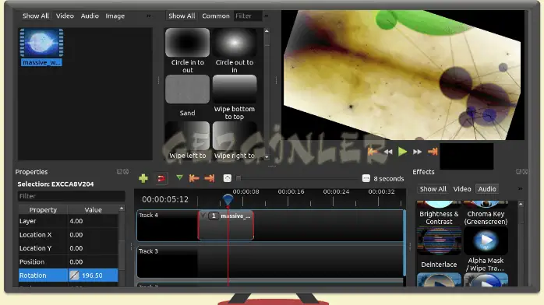The width and height of the screenshot is (544, 305).
Task: Select the Track 4 label
Action: click(x=148, y=215)
